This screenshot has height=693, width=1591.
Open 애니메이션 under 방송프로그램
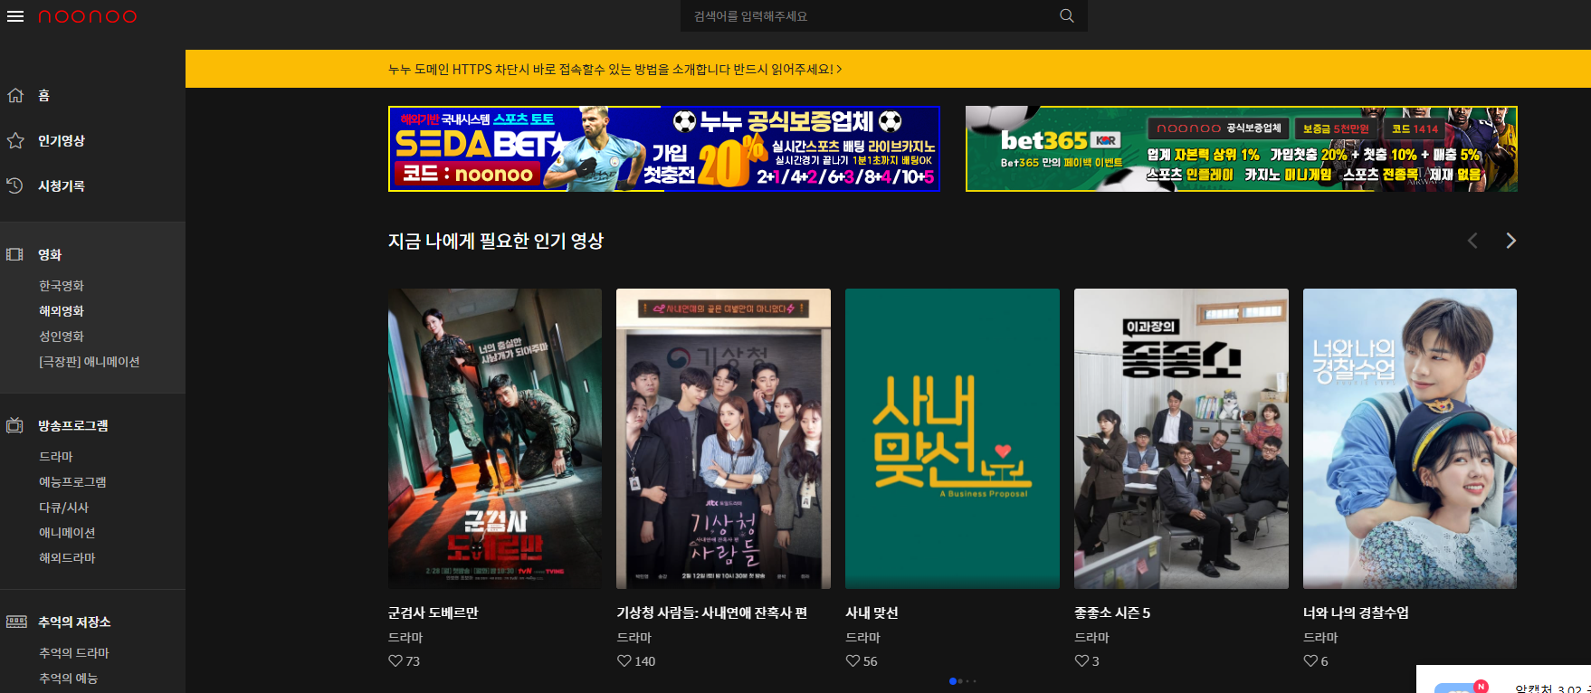pos(67,532)
